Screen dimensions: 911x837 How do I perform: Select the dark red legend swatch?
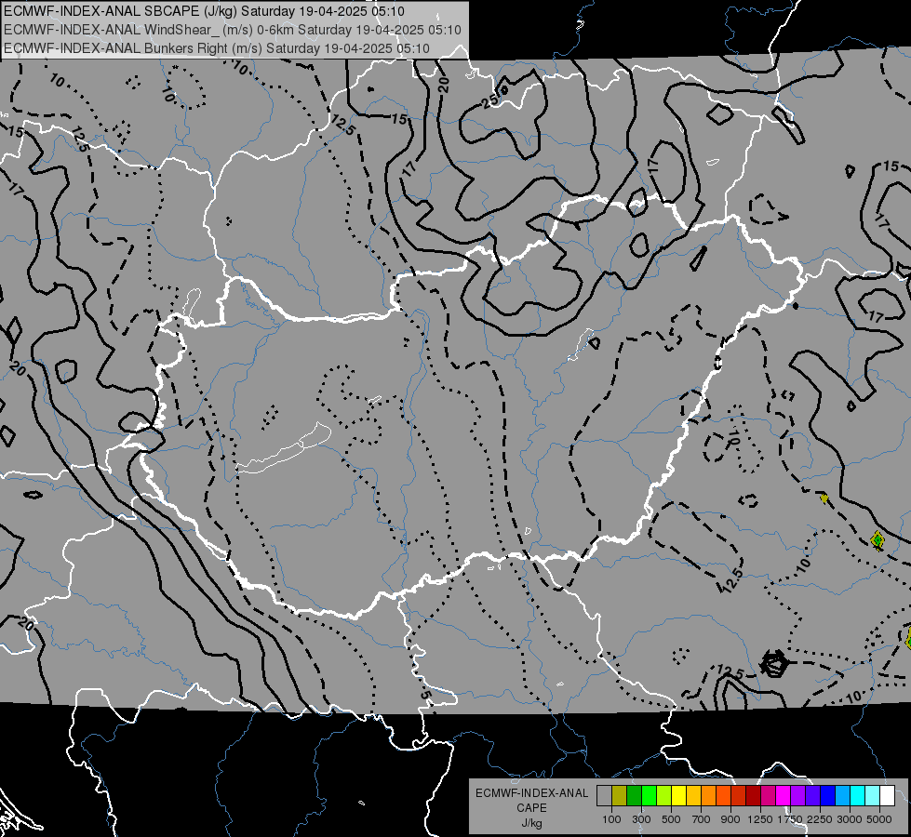(754, 795)
